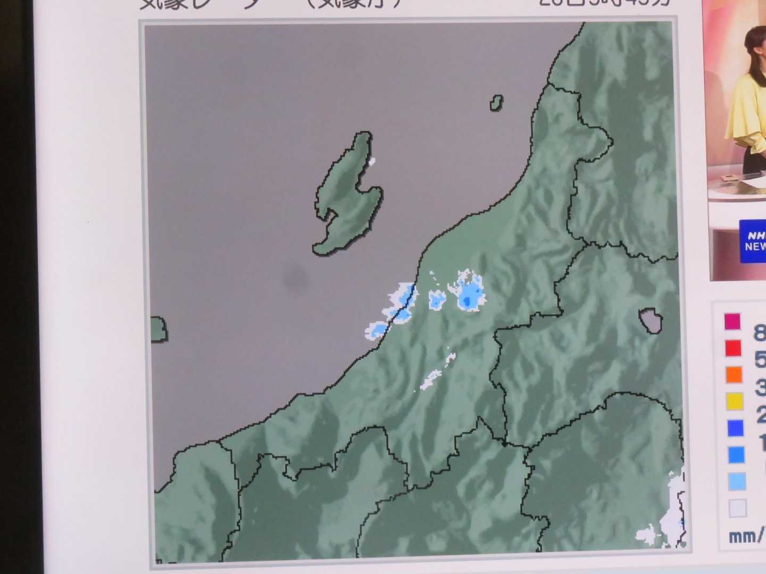This screenshot has width=766, height=574.
Task: Click the gray lake on the map's right side
Action: tap(650, 320)
